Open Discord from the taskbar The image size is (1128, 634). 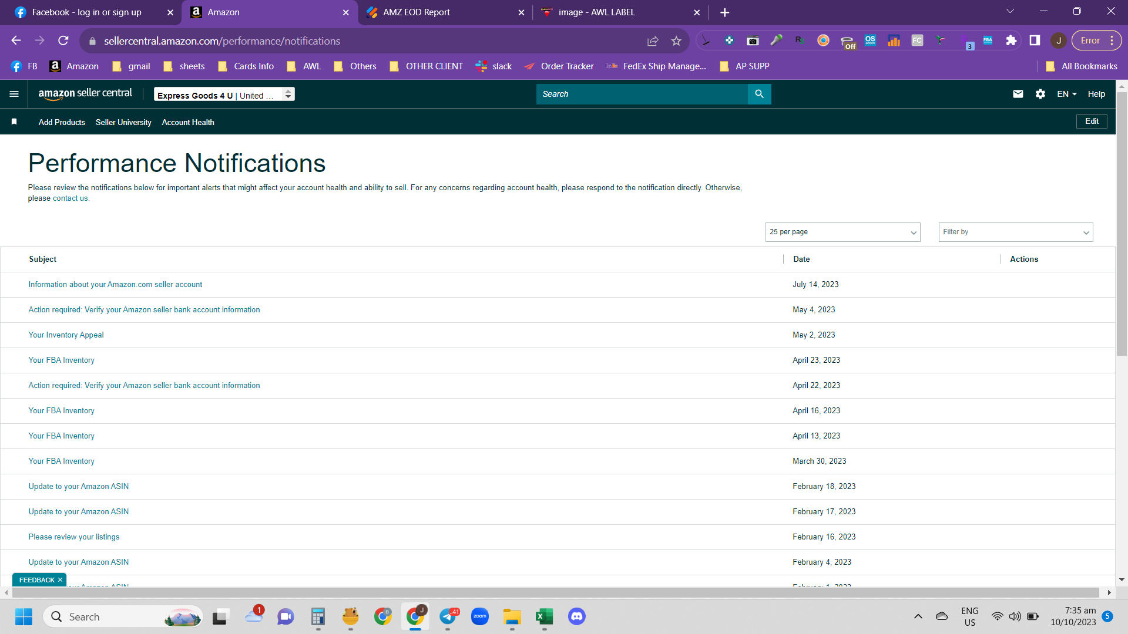coord(577,616)
